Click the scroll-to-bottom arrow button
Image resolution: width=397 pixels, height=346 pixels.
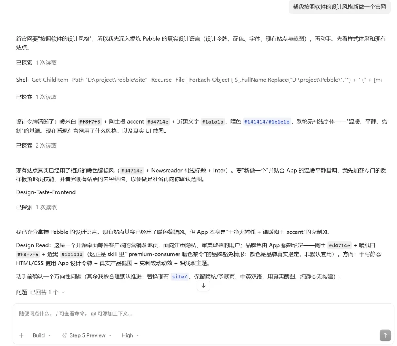point(203,286)
